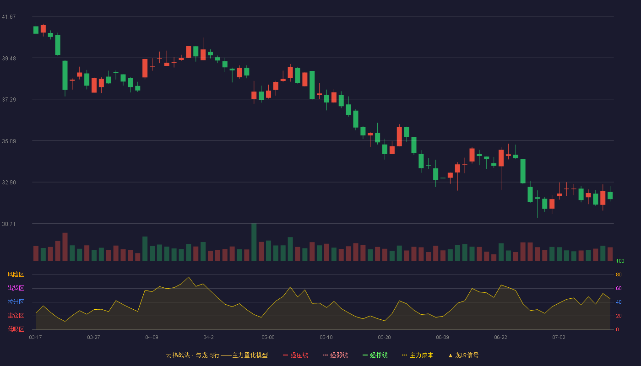
Task: Toggle the 主力成本 yellow dashed legend icon
Action: 405,355
